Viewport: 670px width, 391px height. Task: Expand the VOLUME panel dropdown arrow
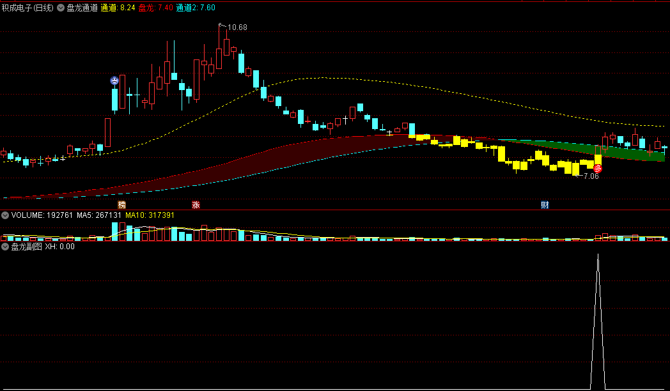(x=5, y=215)
